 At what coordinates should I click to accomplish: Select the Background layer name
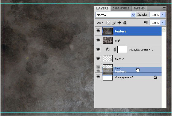point(124,77)
